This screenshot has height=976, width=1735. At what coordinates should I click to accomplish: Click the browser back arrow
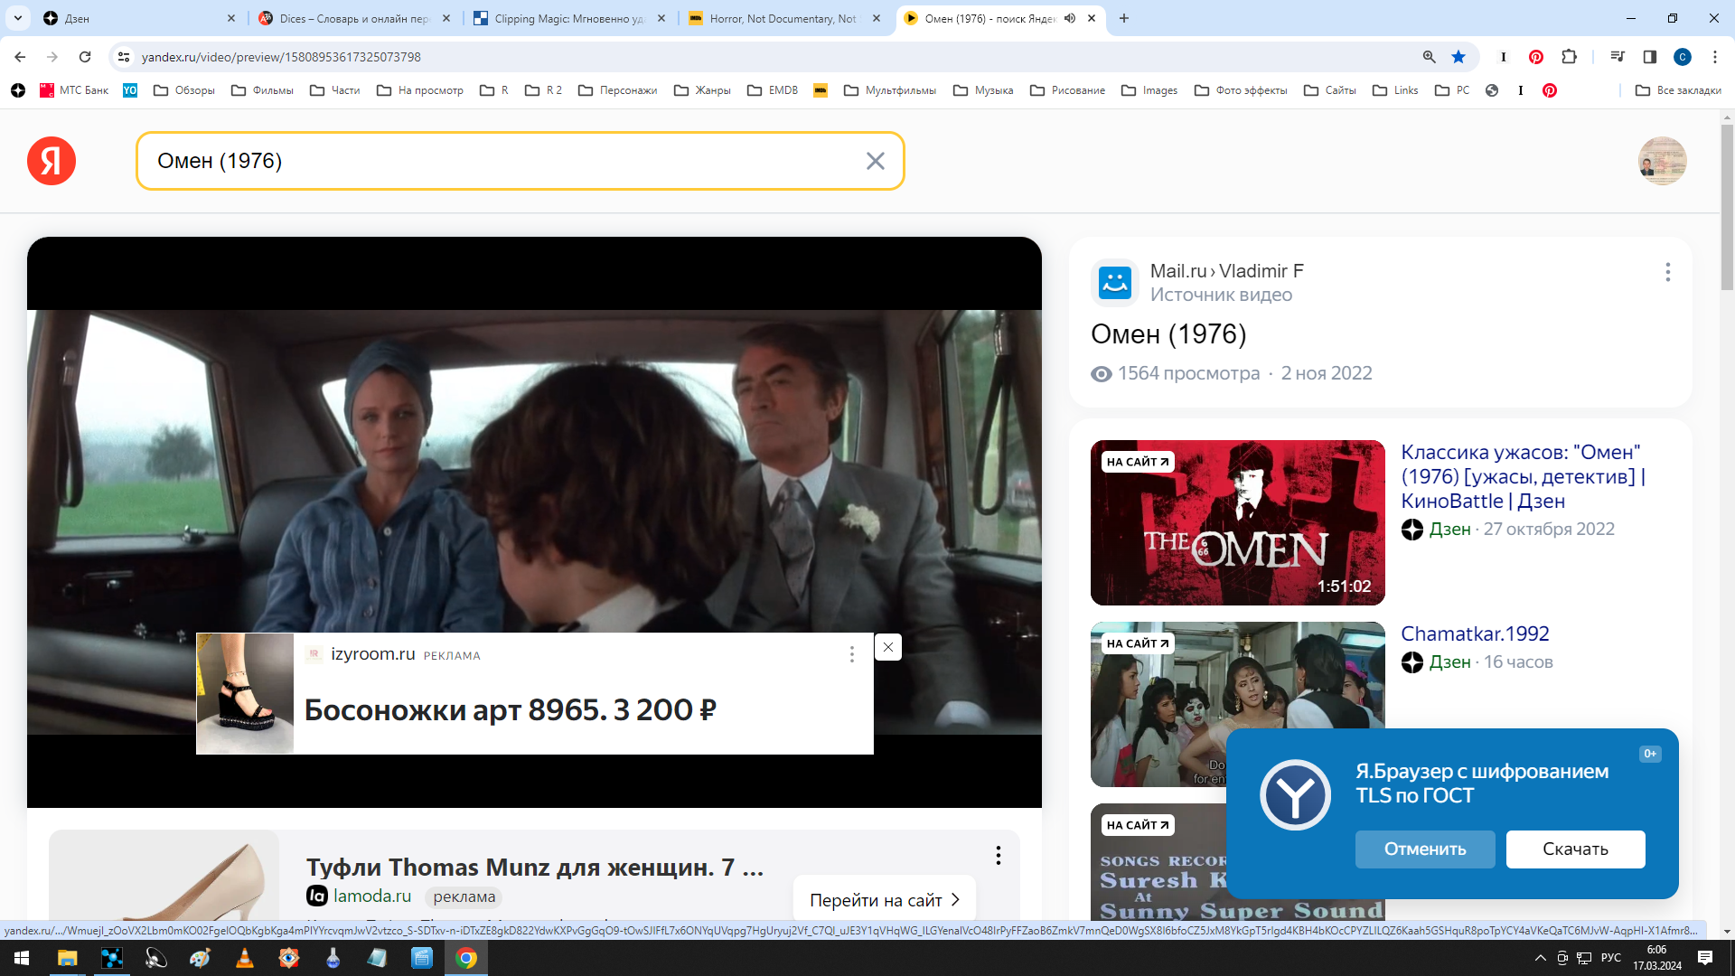pyautogui.click(x=20, y=57)
